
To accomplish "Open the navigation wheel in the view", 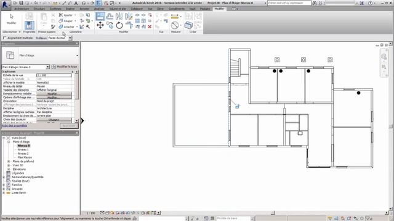I will pyautogui.click(x=384, y=56).
